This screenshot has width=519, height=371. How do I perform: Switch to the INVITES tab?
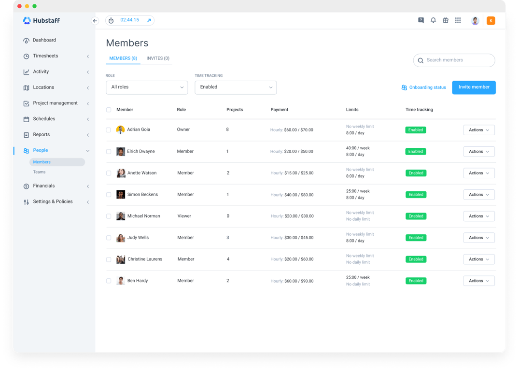(x=157, y=58)
